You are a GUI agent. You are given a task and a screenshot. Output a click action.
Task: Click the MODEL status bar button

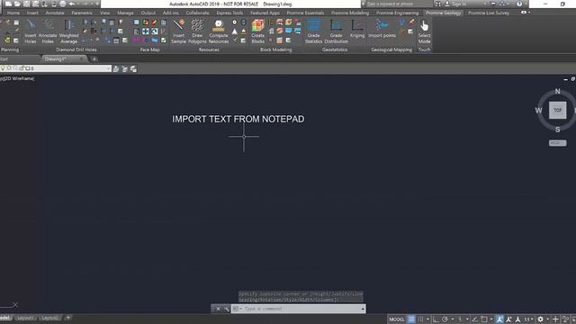click(x=396, y=319)
